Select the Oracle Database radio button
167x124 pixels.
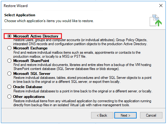(9, 87)
